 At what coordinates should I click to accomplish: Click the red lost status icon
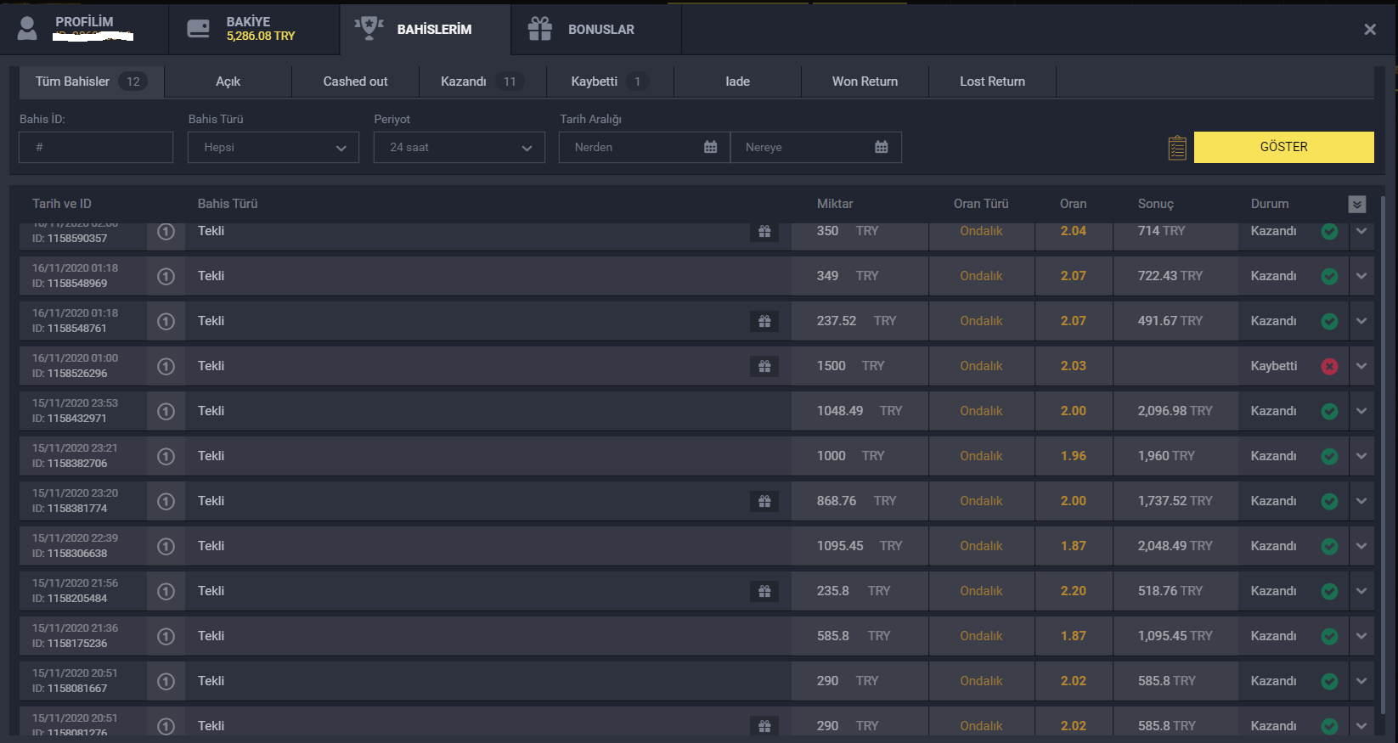(x=1330, y=366)
